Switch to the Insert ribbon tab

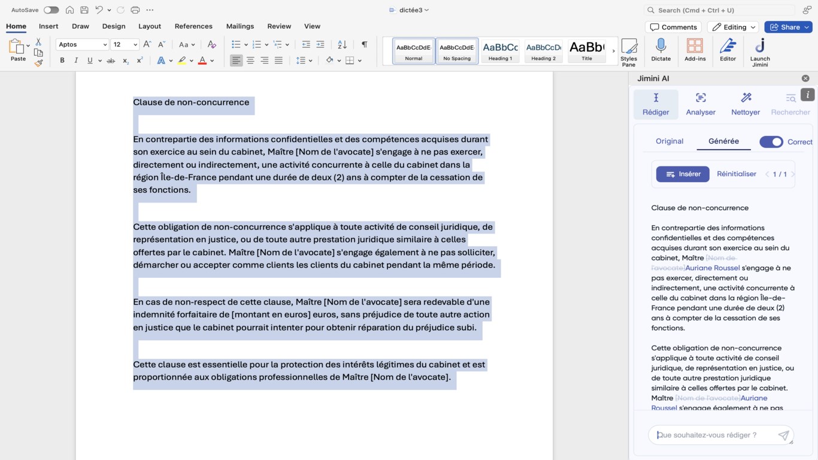click(49, 26)
